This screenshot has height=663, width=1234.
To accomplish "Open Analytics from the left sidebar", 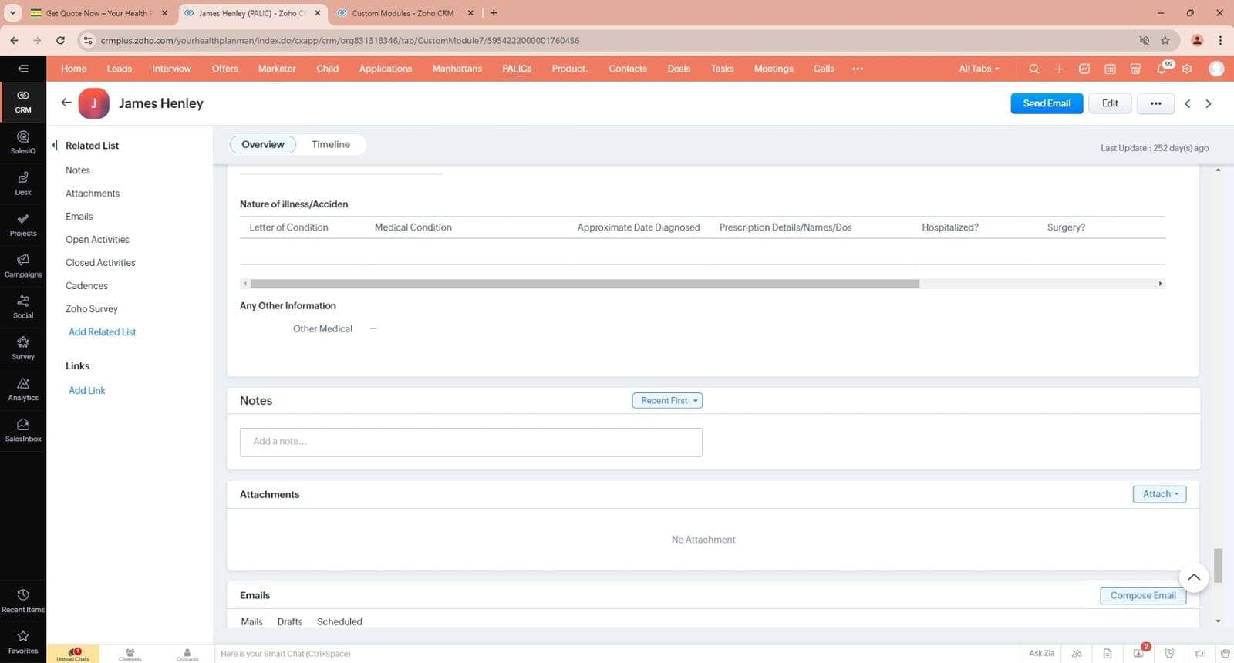I will click(23, 389).
